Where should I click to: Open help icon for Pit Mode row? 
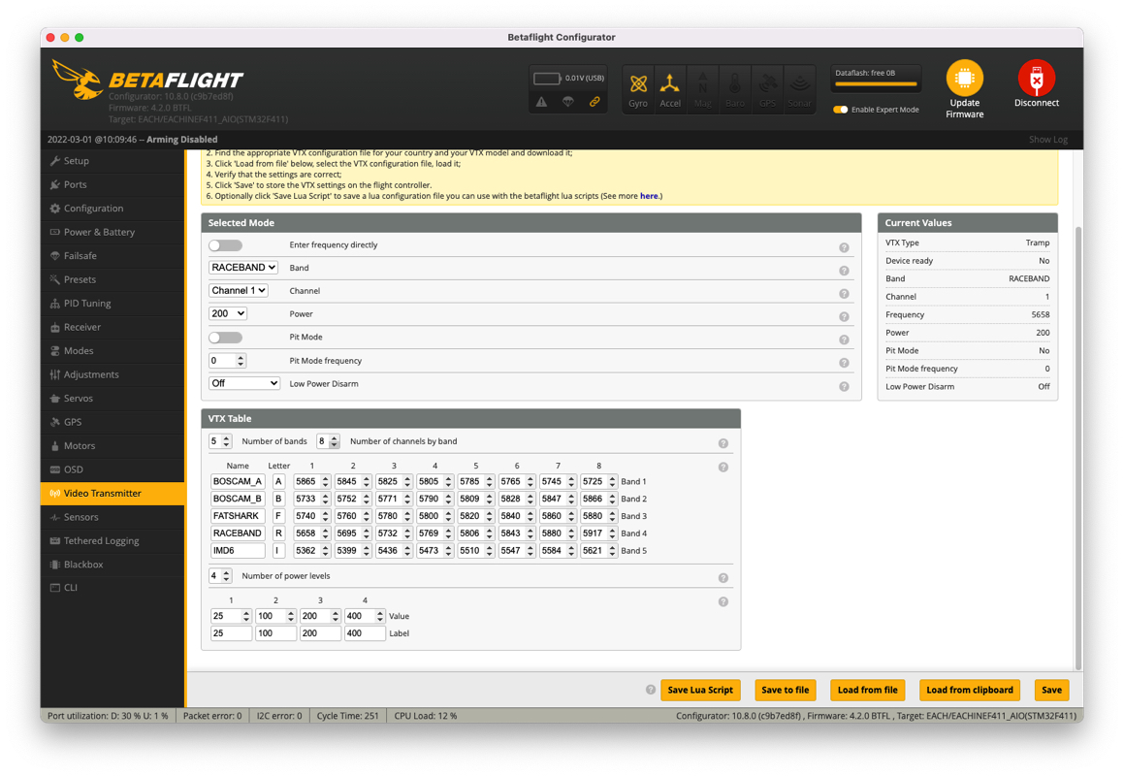click(844, 339)
